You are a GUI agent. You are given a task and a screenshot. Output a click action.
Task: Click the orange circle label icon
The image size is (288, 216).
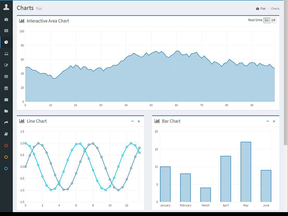coord(6,157)
